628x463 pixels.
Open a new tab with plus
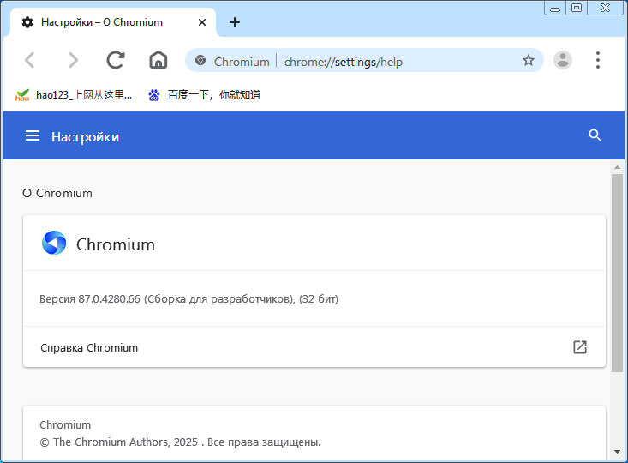[x=235, y=22]
